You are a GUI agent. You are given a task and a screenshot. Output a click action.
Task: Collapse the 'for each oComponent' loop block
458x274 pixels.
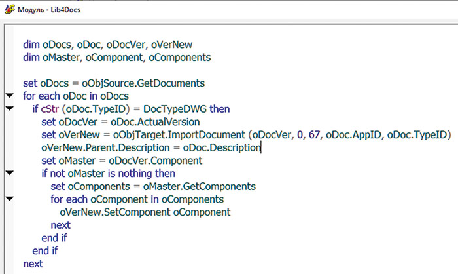point(10,199)
